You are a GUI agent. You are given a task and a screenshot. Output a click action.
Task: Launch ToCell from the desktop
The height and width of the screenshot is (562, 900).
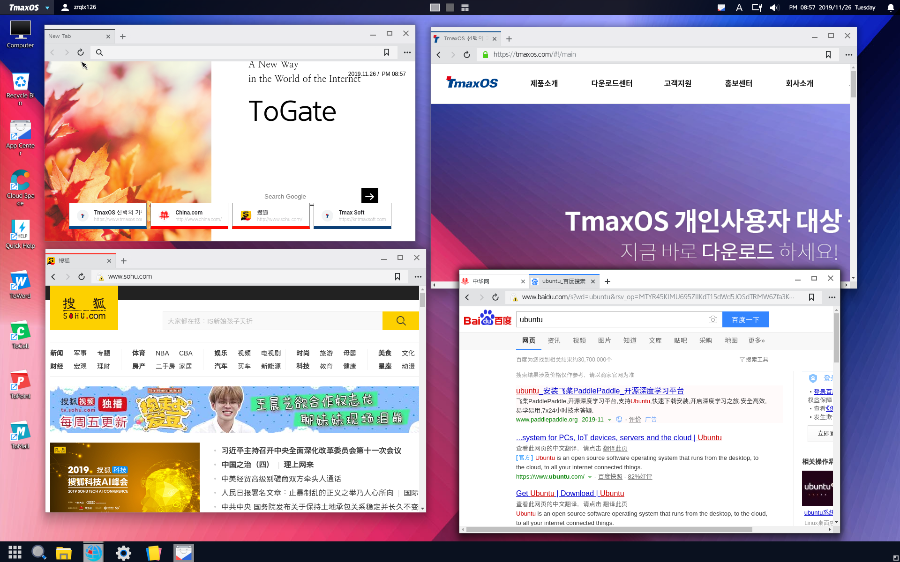[x=20, y=334]
